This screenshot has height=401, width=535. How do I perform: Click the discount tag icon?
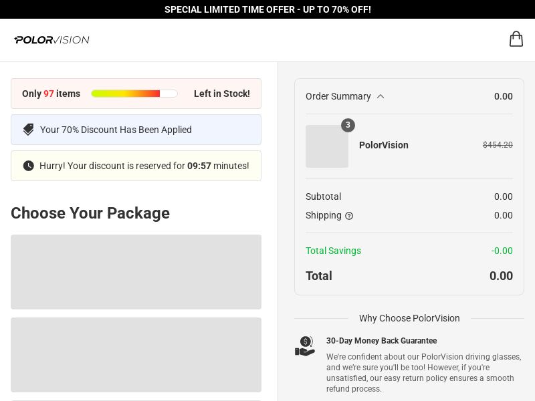tap(28, 130)
